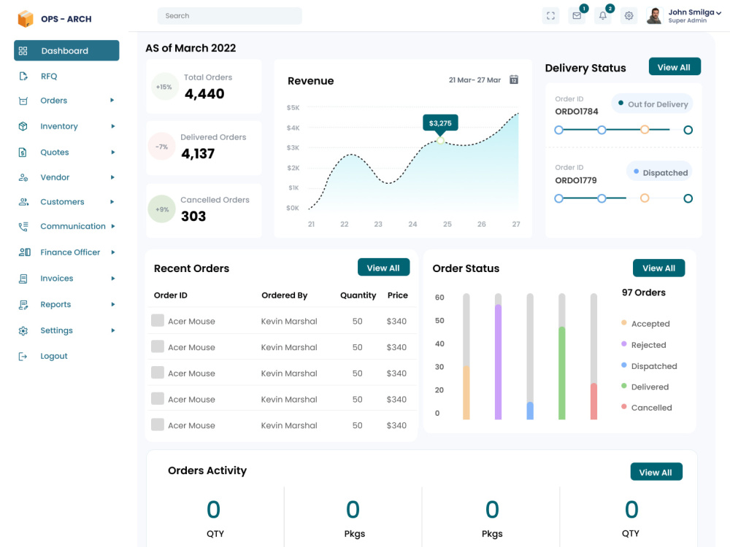730x547 pixels.
Task: Click the Customers people icon
Action: coord(23,202)
